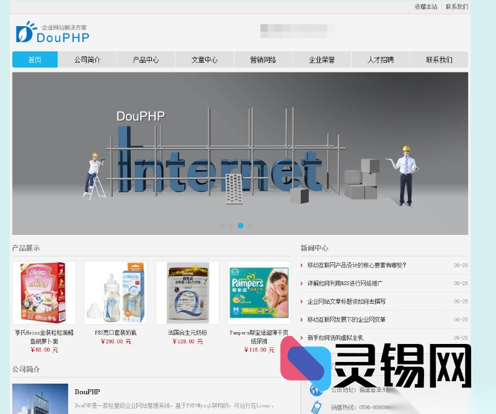Switch to the 公司简介 navigation tab

(x=89, y=59)
